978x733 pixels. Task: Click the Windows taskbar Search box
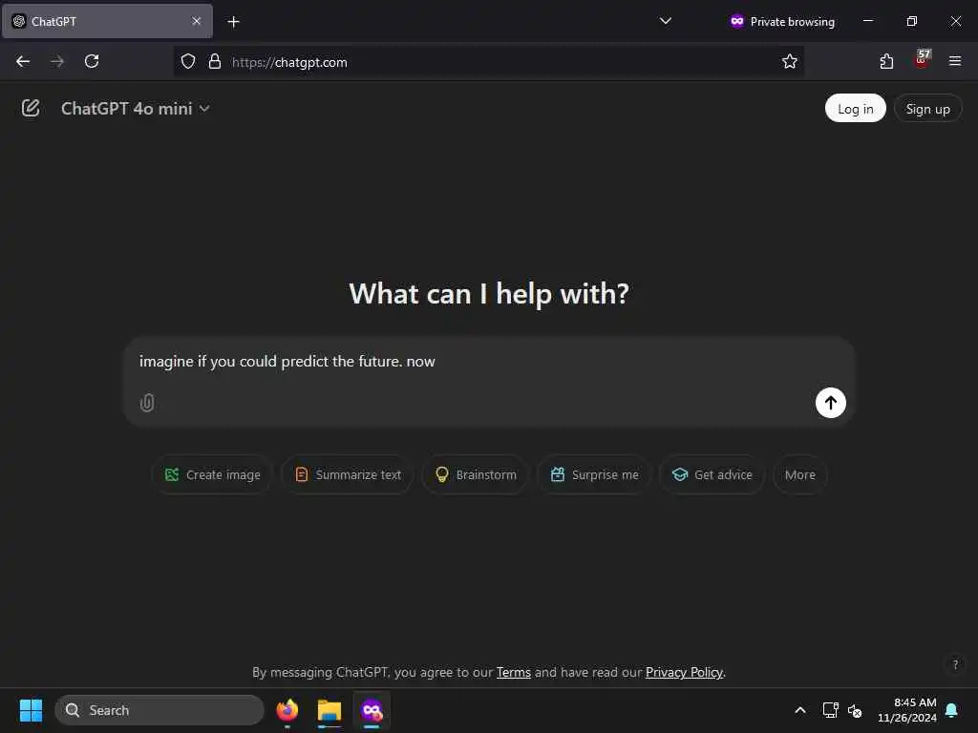tap(159, 710)
